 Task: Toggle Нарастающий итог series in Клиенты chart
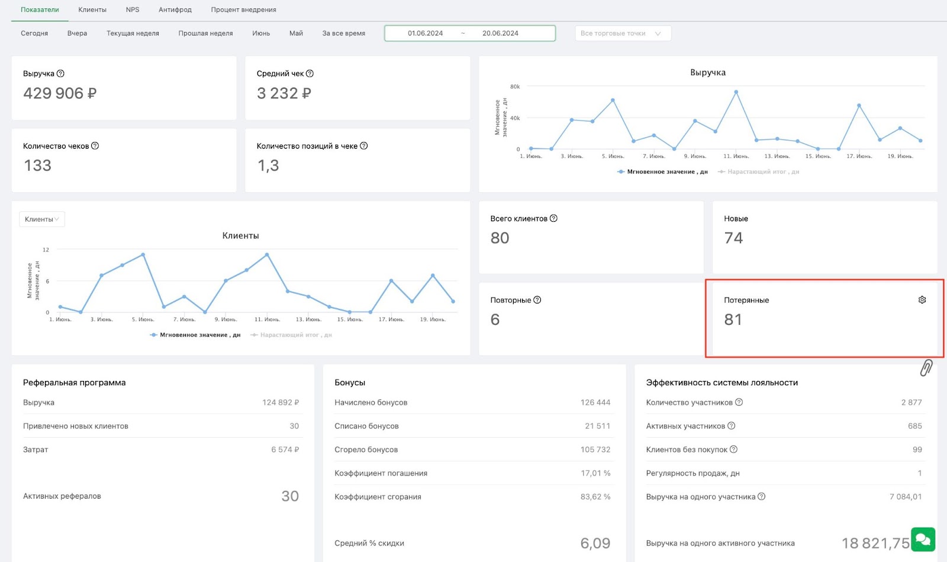point(291,335)
